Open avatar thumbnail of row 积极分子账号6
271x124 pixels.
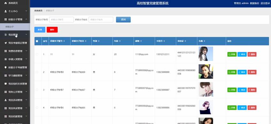pos(206,107)
